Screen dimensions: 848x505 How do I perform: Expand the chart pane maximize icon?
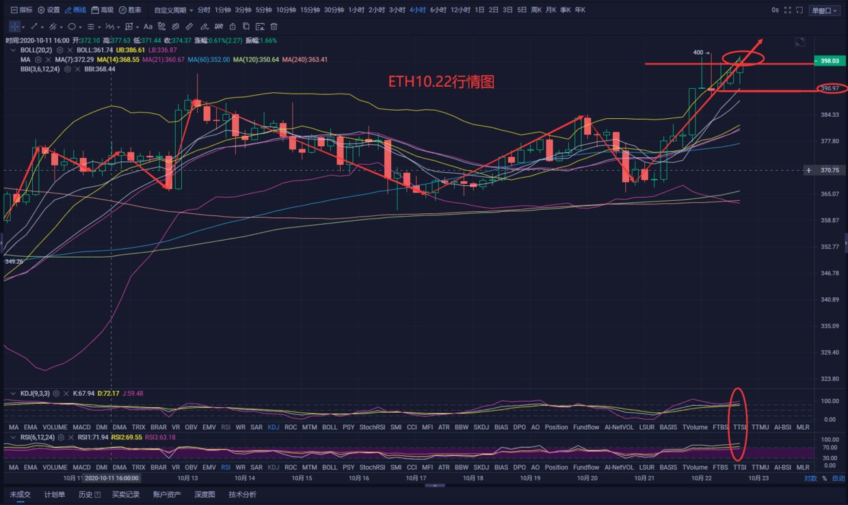point(800,42)
